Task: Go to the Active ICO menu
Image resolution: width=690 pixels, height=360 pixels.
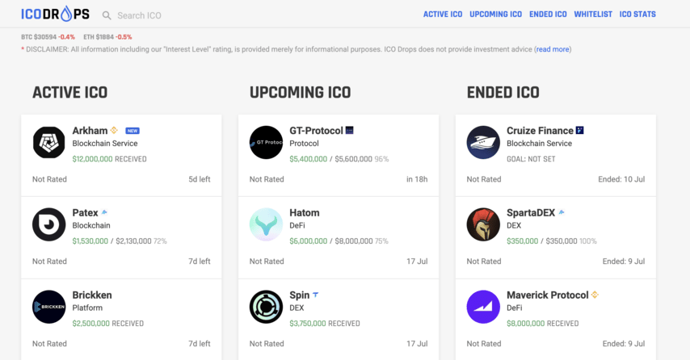Action: point(443,14)
